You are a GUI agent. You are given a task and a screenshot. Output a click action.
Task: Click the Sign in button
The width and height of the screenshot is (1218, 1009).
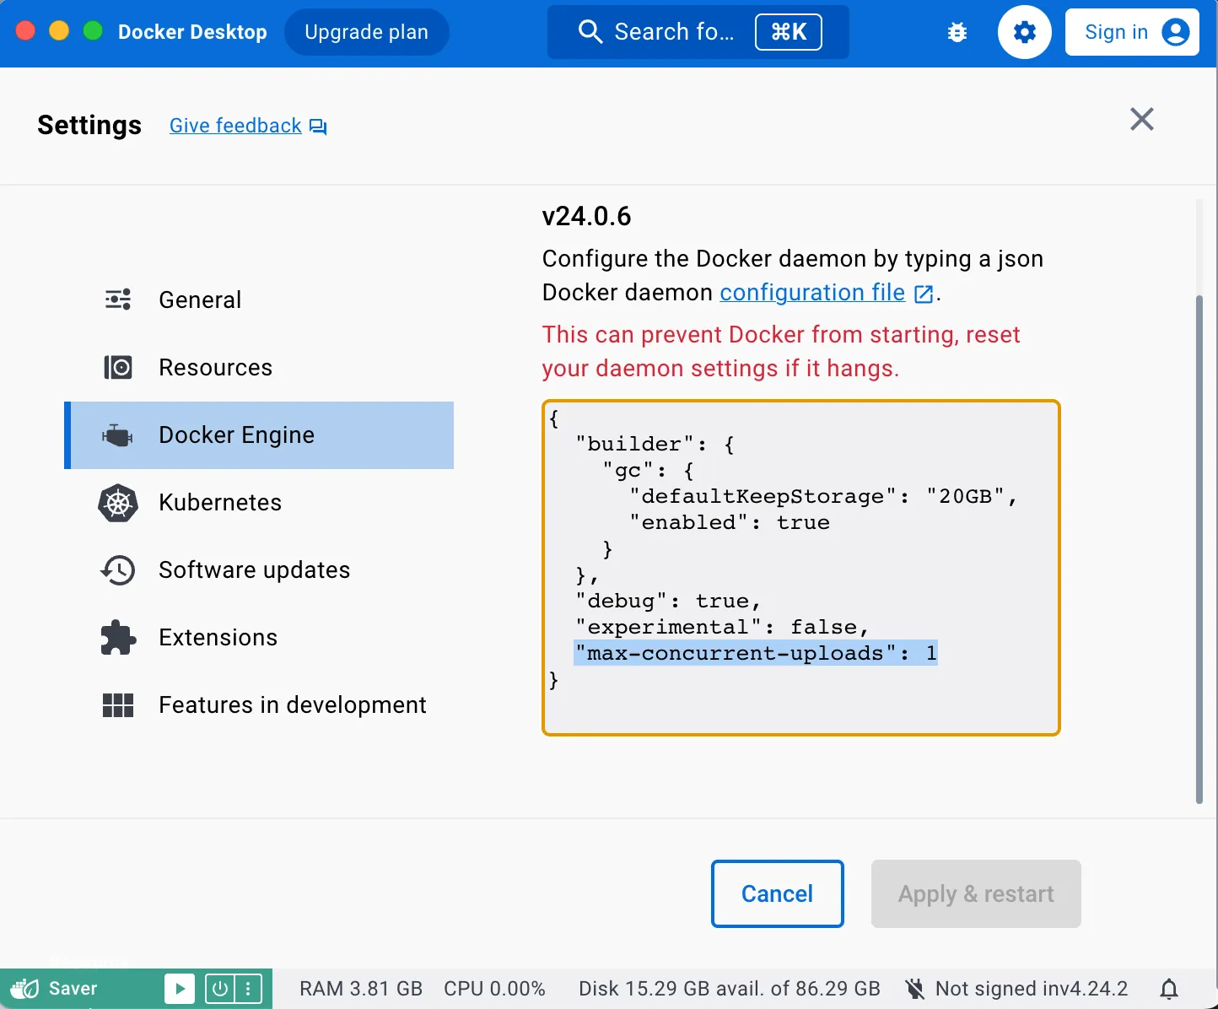point(1132,32)
